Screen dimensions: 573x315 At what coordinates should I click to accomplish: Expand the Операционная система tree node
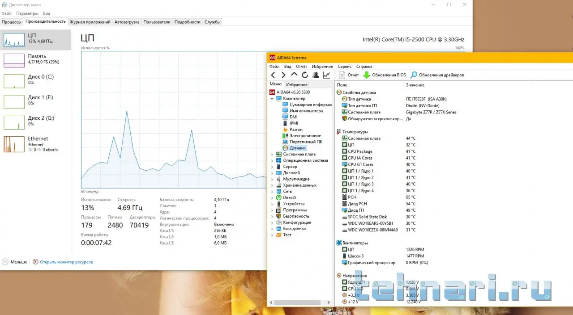(272, 160)
